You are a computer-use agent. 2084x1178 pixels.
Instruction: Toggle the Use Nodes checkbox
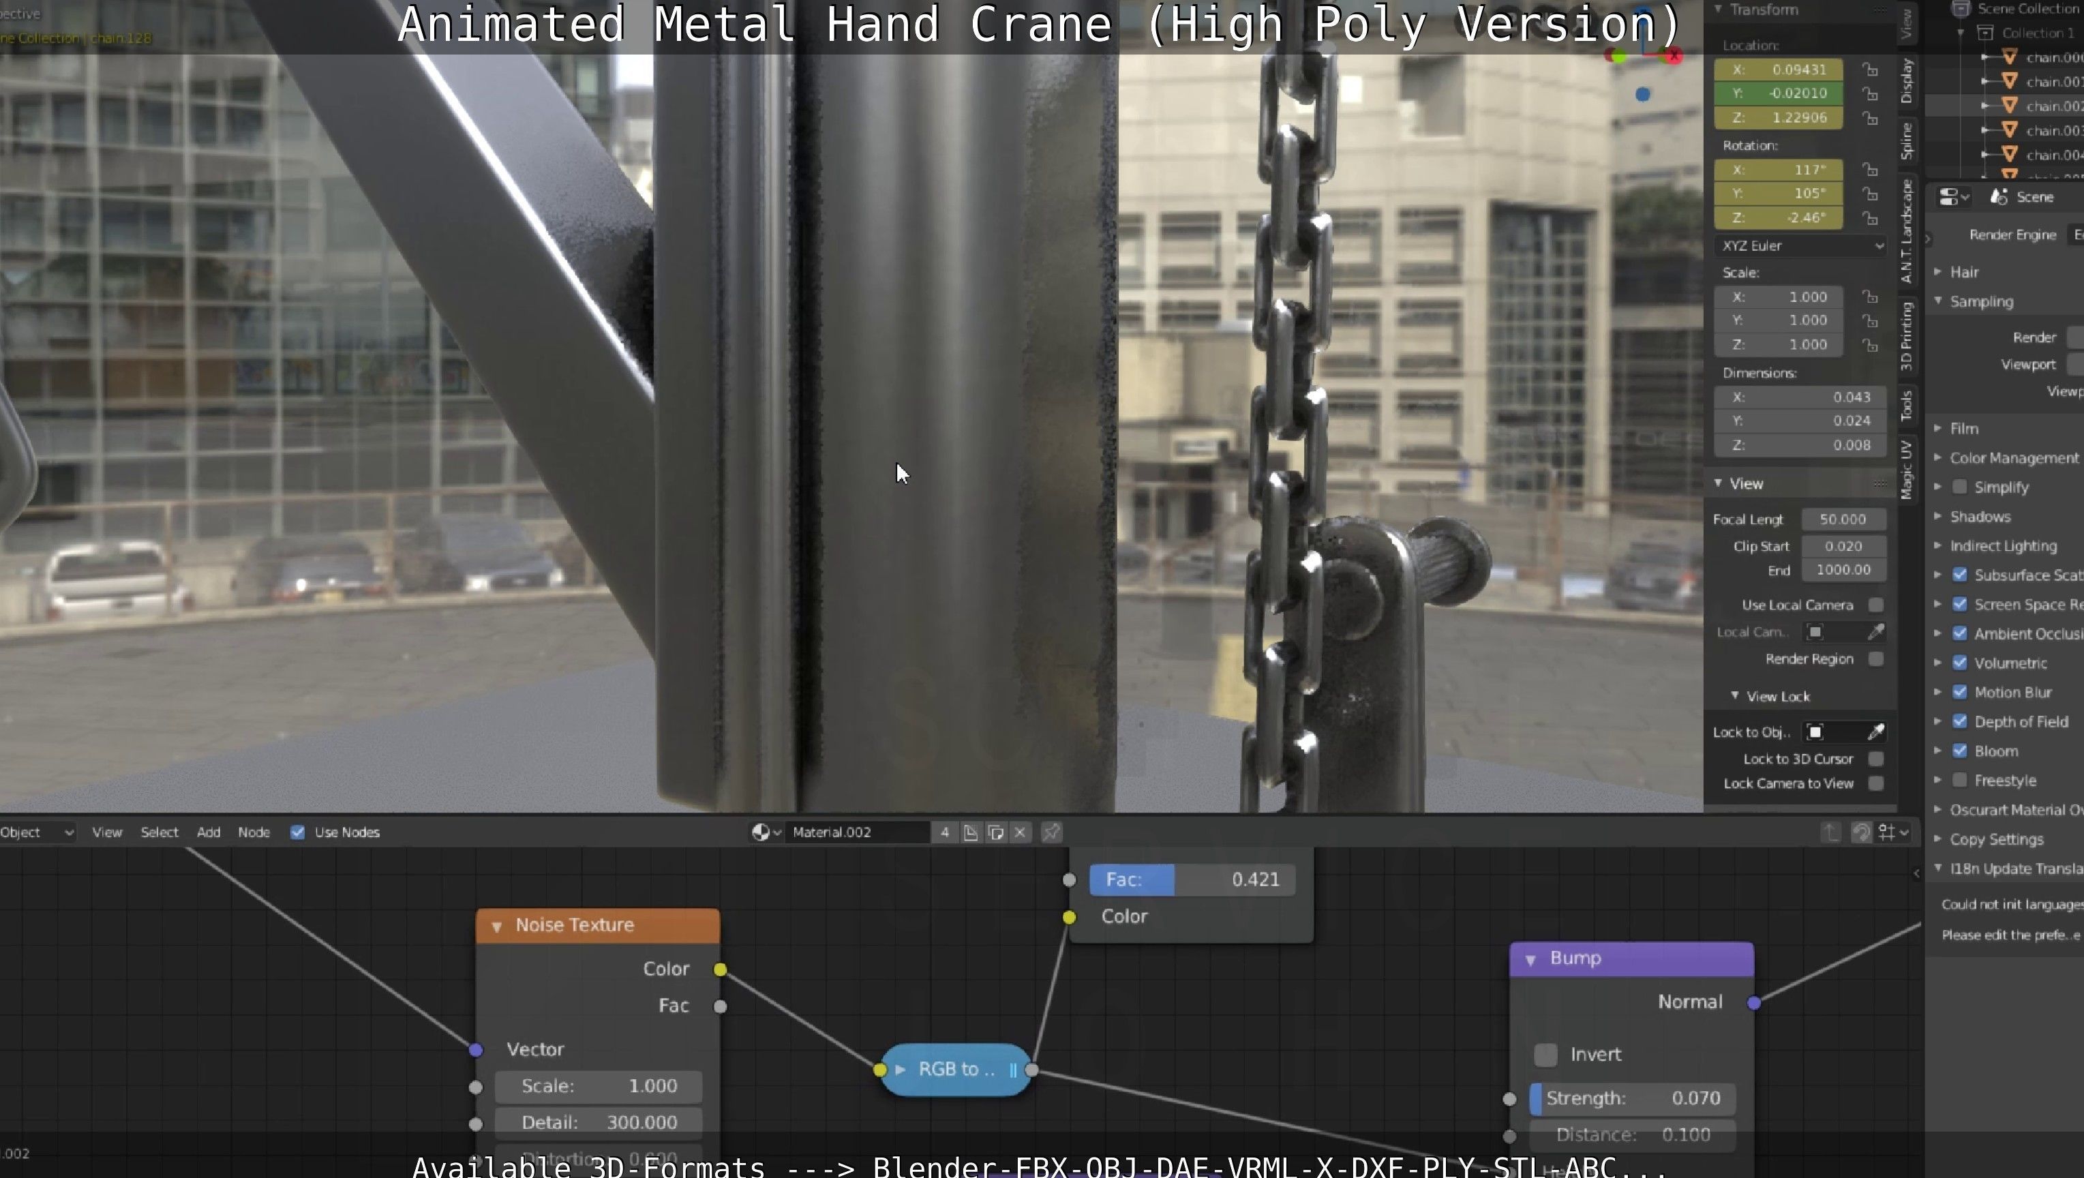297,832
